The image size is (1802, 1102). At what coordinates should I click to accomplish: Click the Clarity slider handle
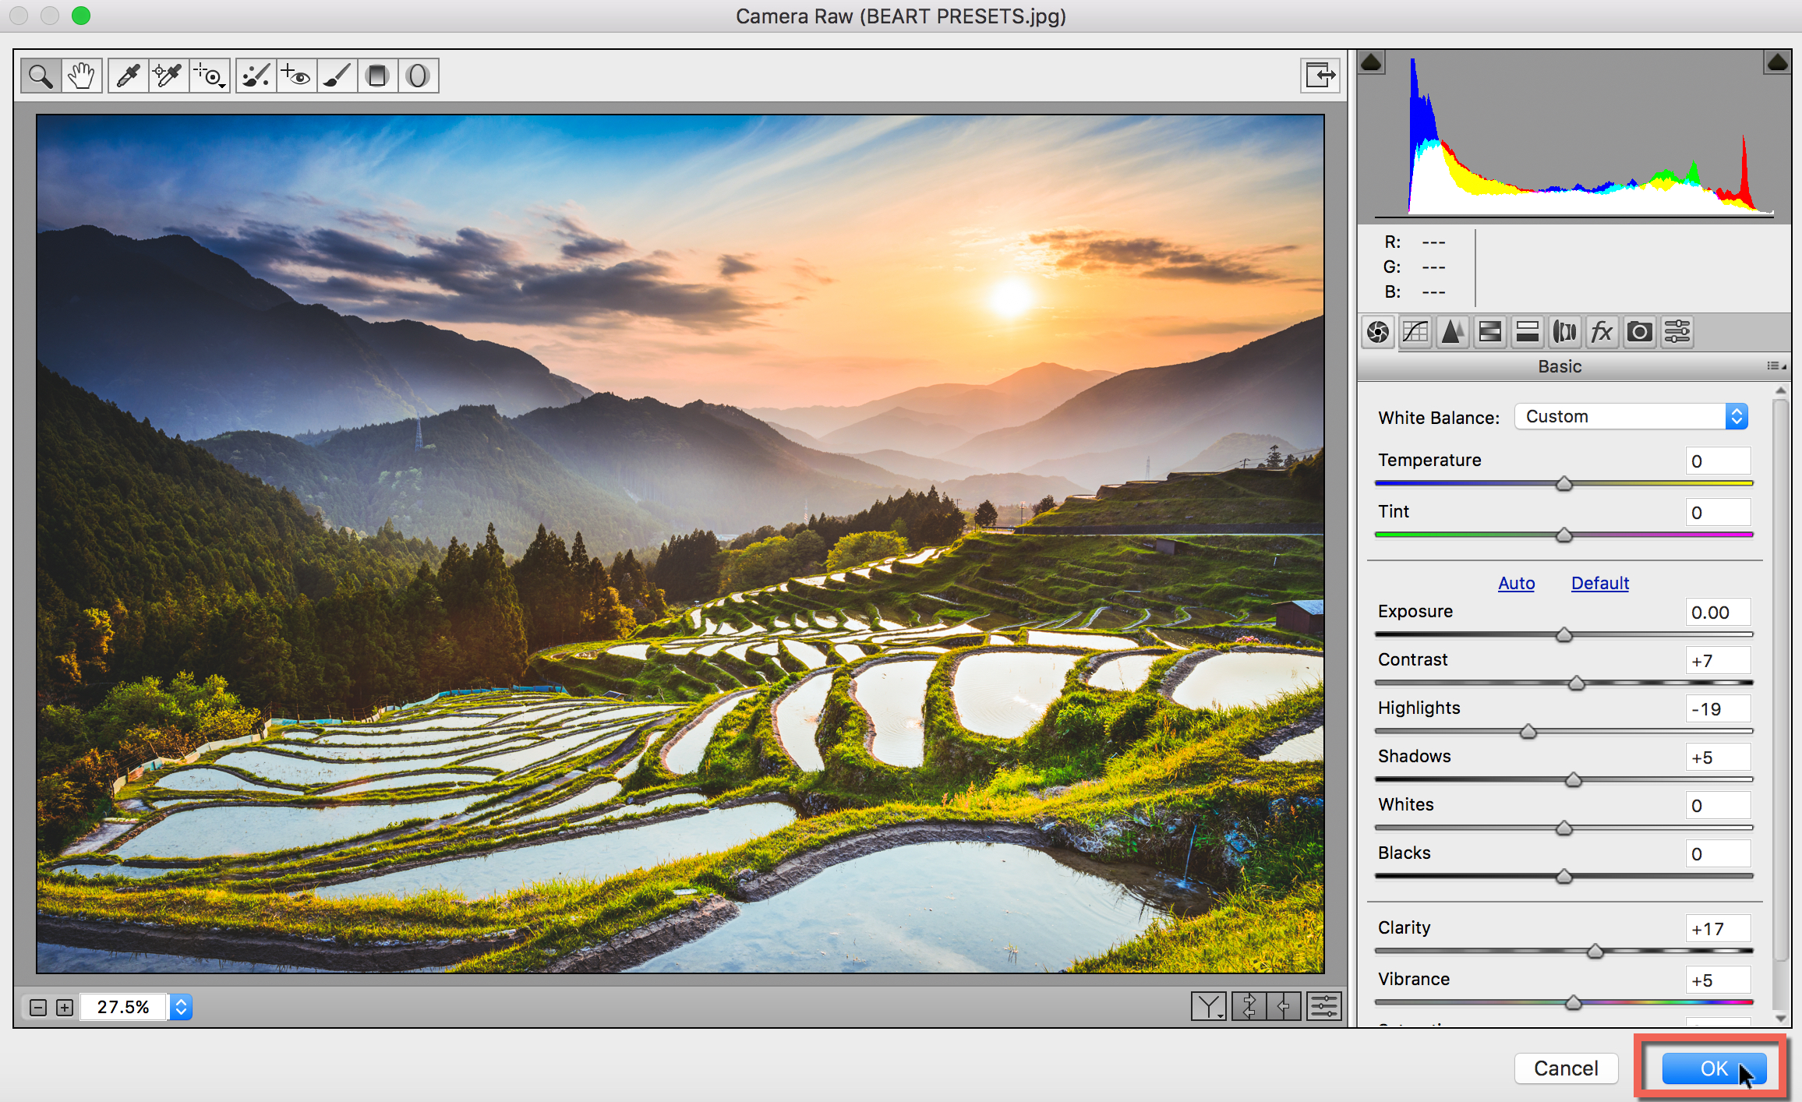(1595, 952)
